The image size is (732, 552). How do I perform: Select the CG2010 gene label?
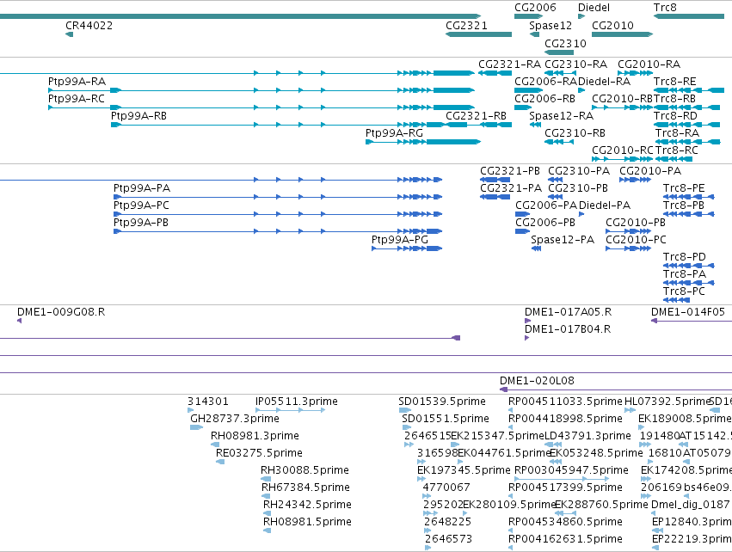click(x=612, y=26)
